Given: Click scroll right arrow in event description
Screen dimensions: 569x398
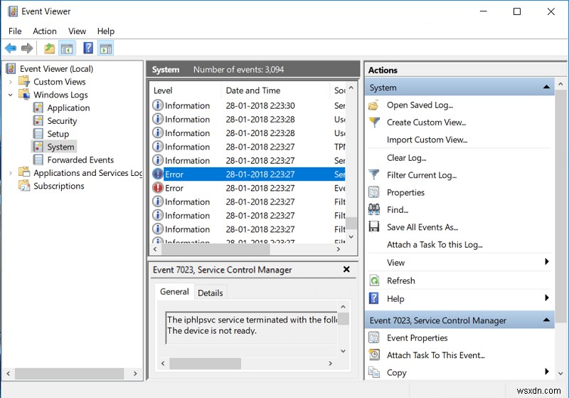Looking at the screenshot, I should click(x=330, y=363).
